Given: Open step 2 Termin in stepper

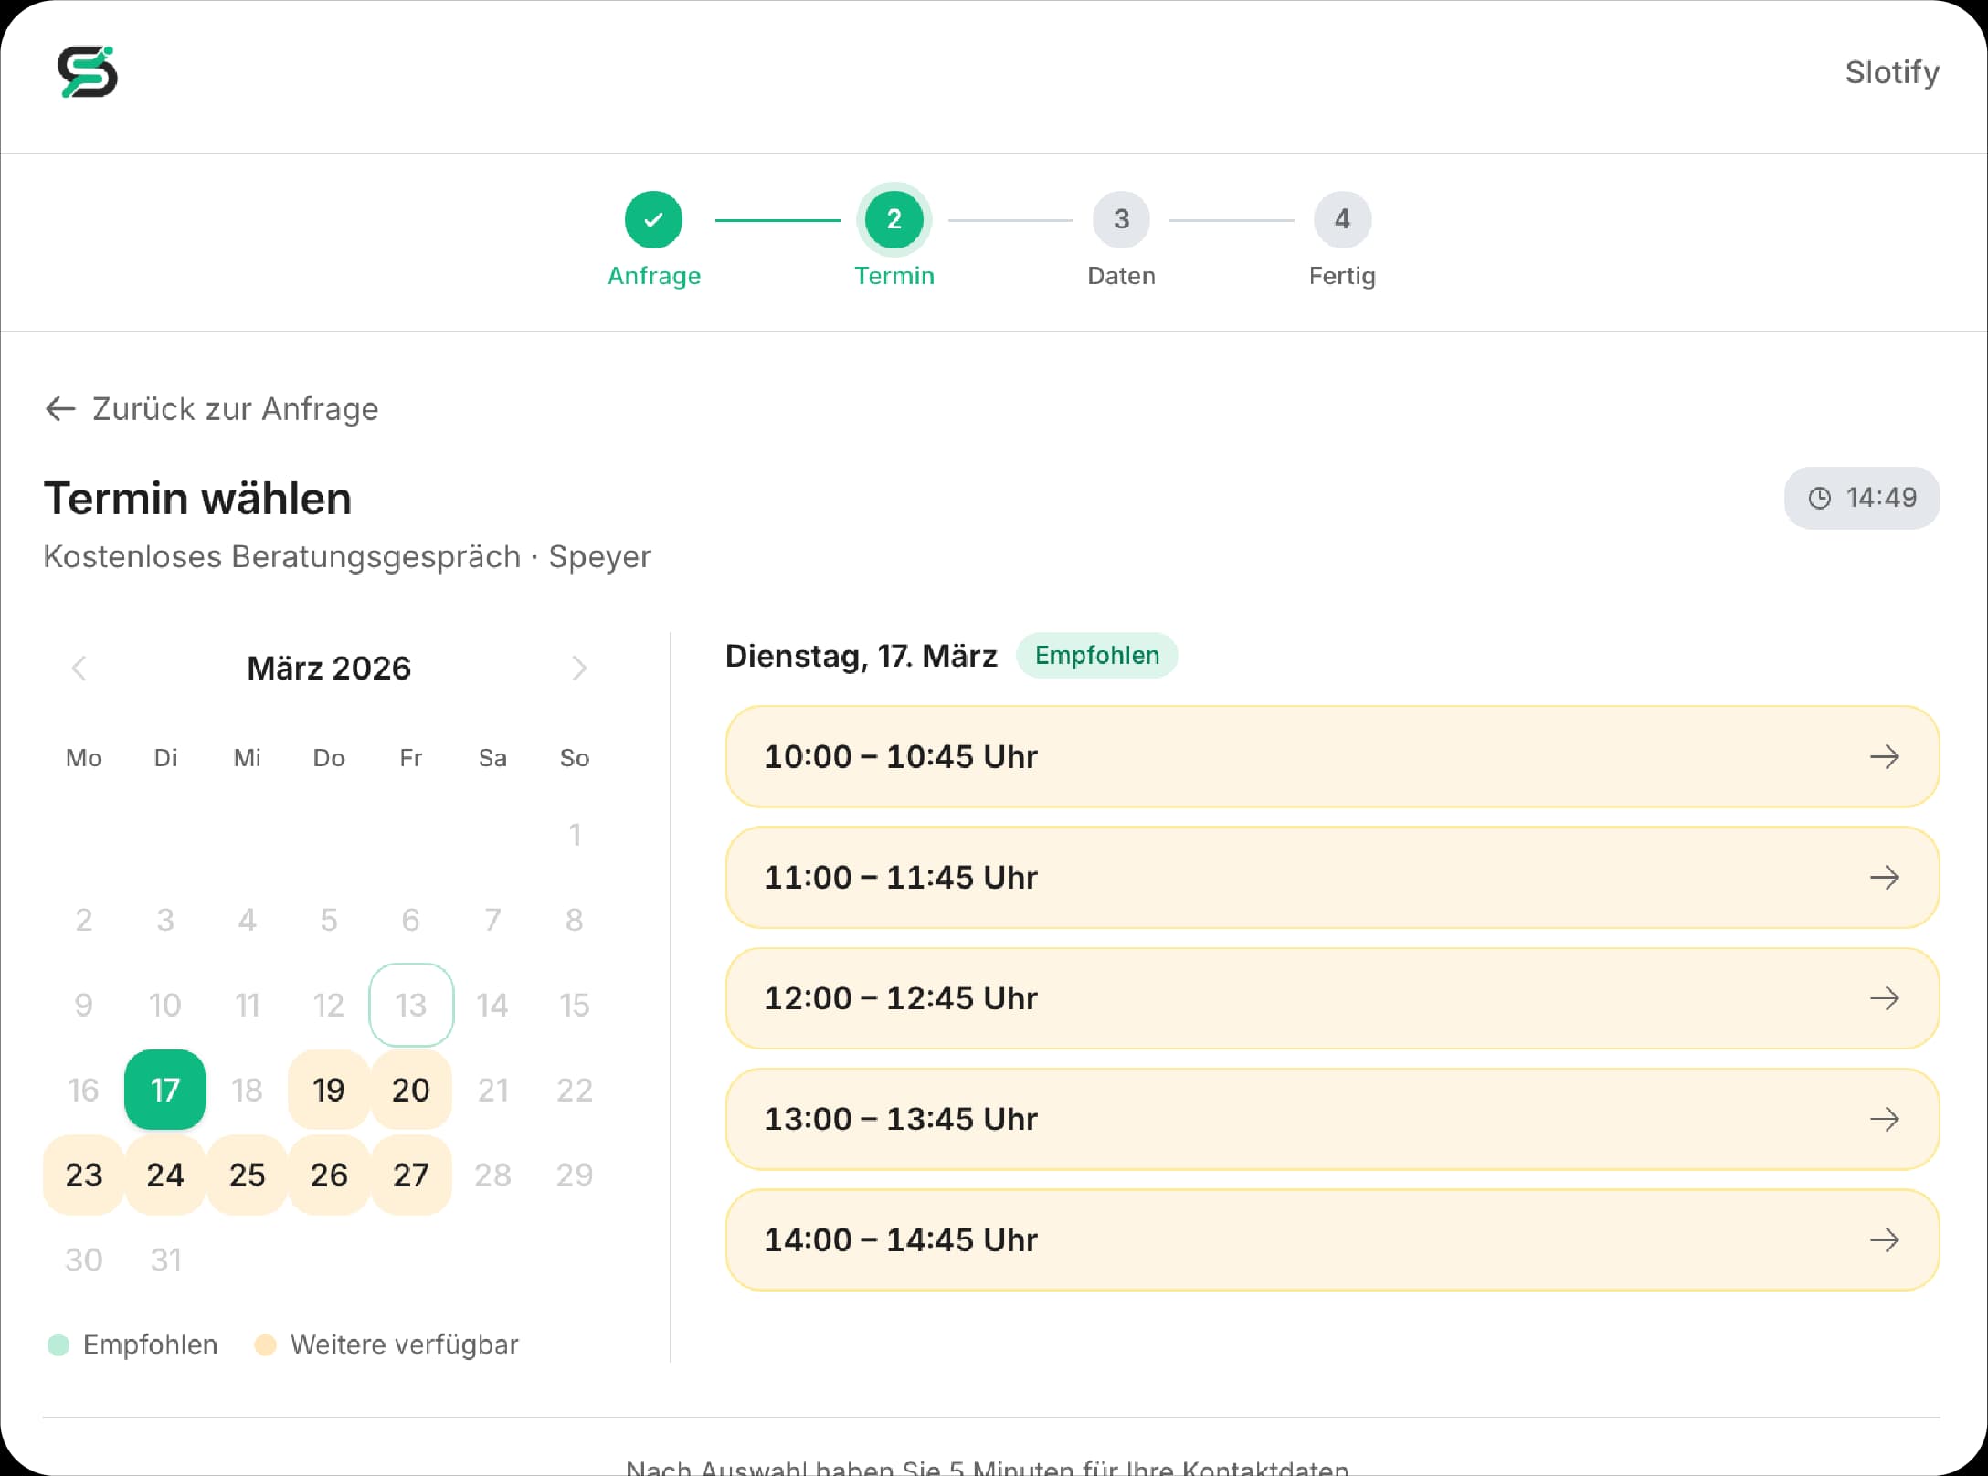Looking at the screenshot, I should [x=894, y=219].
